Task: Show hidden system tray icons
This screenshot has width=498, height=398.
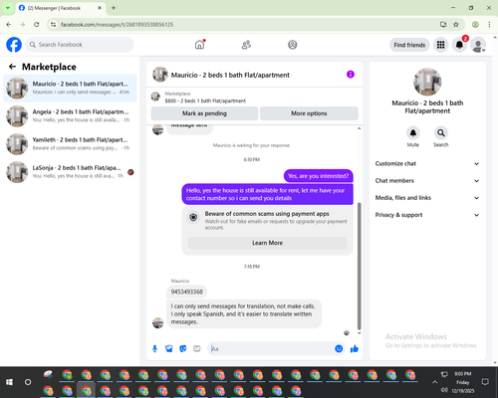Action: coord(434,382)
